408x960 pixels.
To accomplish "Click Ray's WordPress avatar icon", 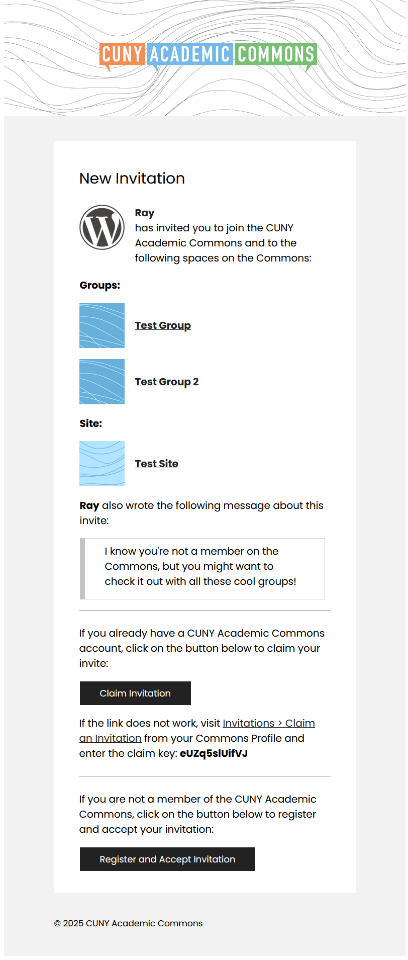I will pyautogui.click(x=102, y=227).
